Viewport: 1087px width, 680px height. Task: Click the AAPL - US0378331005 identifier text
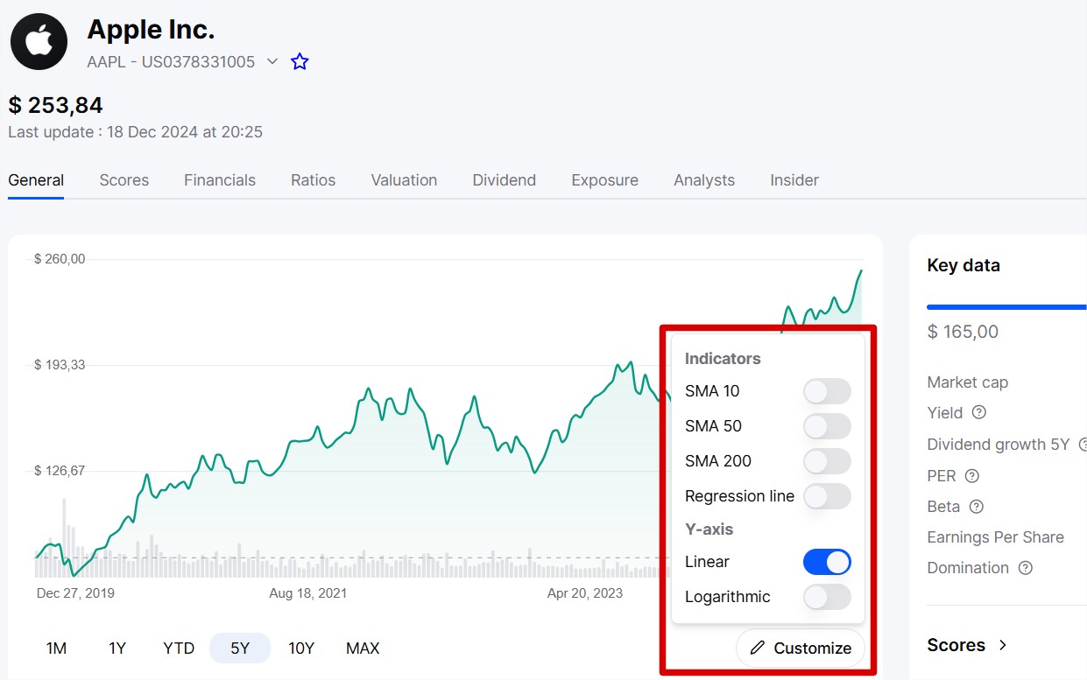click(x=171, y=62)
